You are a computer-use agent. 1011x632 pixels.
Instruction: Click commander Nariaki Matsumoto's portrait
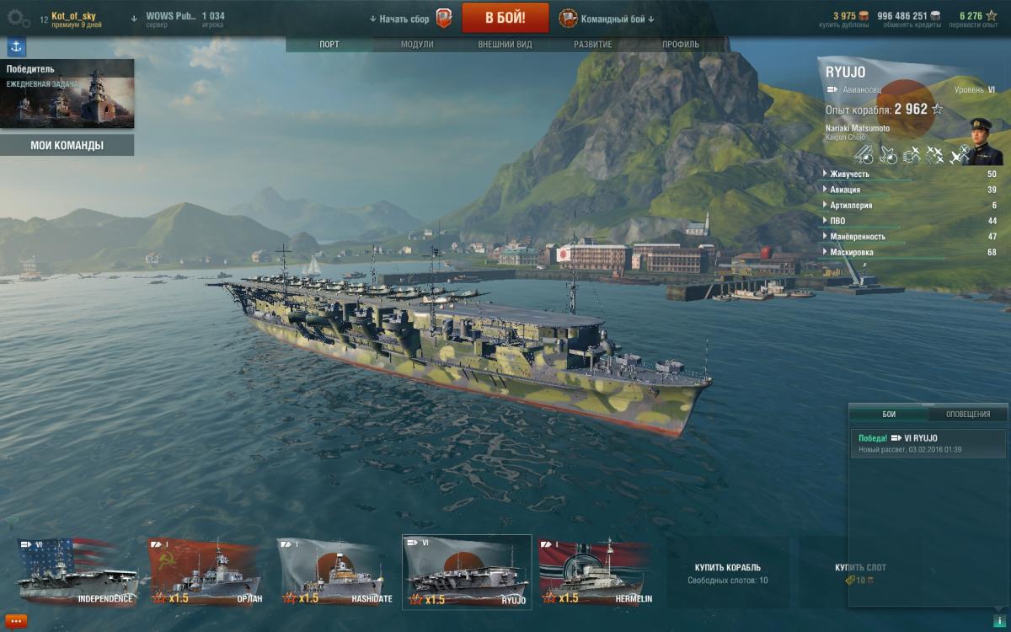(x=985, y=142)
